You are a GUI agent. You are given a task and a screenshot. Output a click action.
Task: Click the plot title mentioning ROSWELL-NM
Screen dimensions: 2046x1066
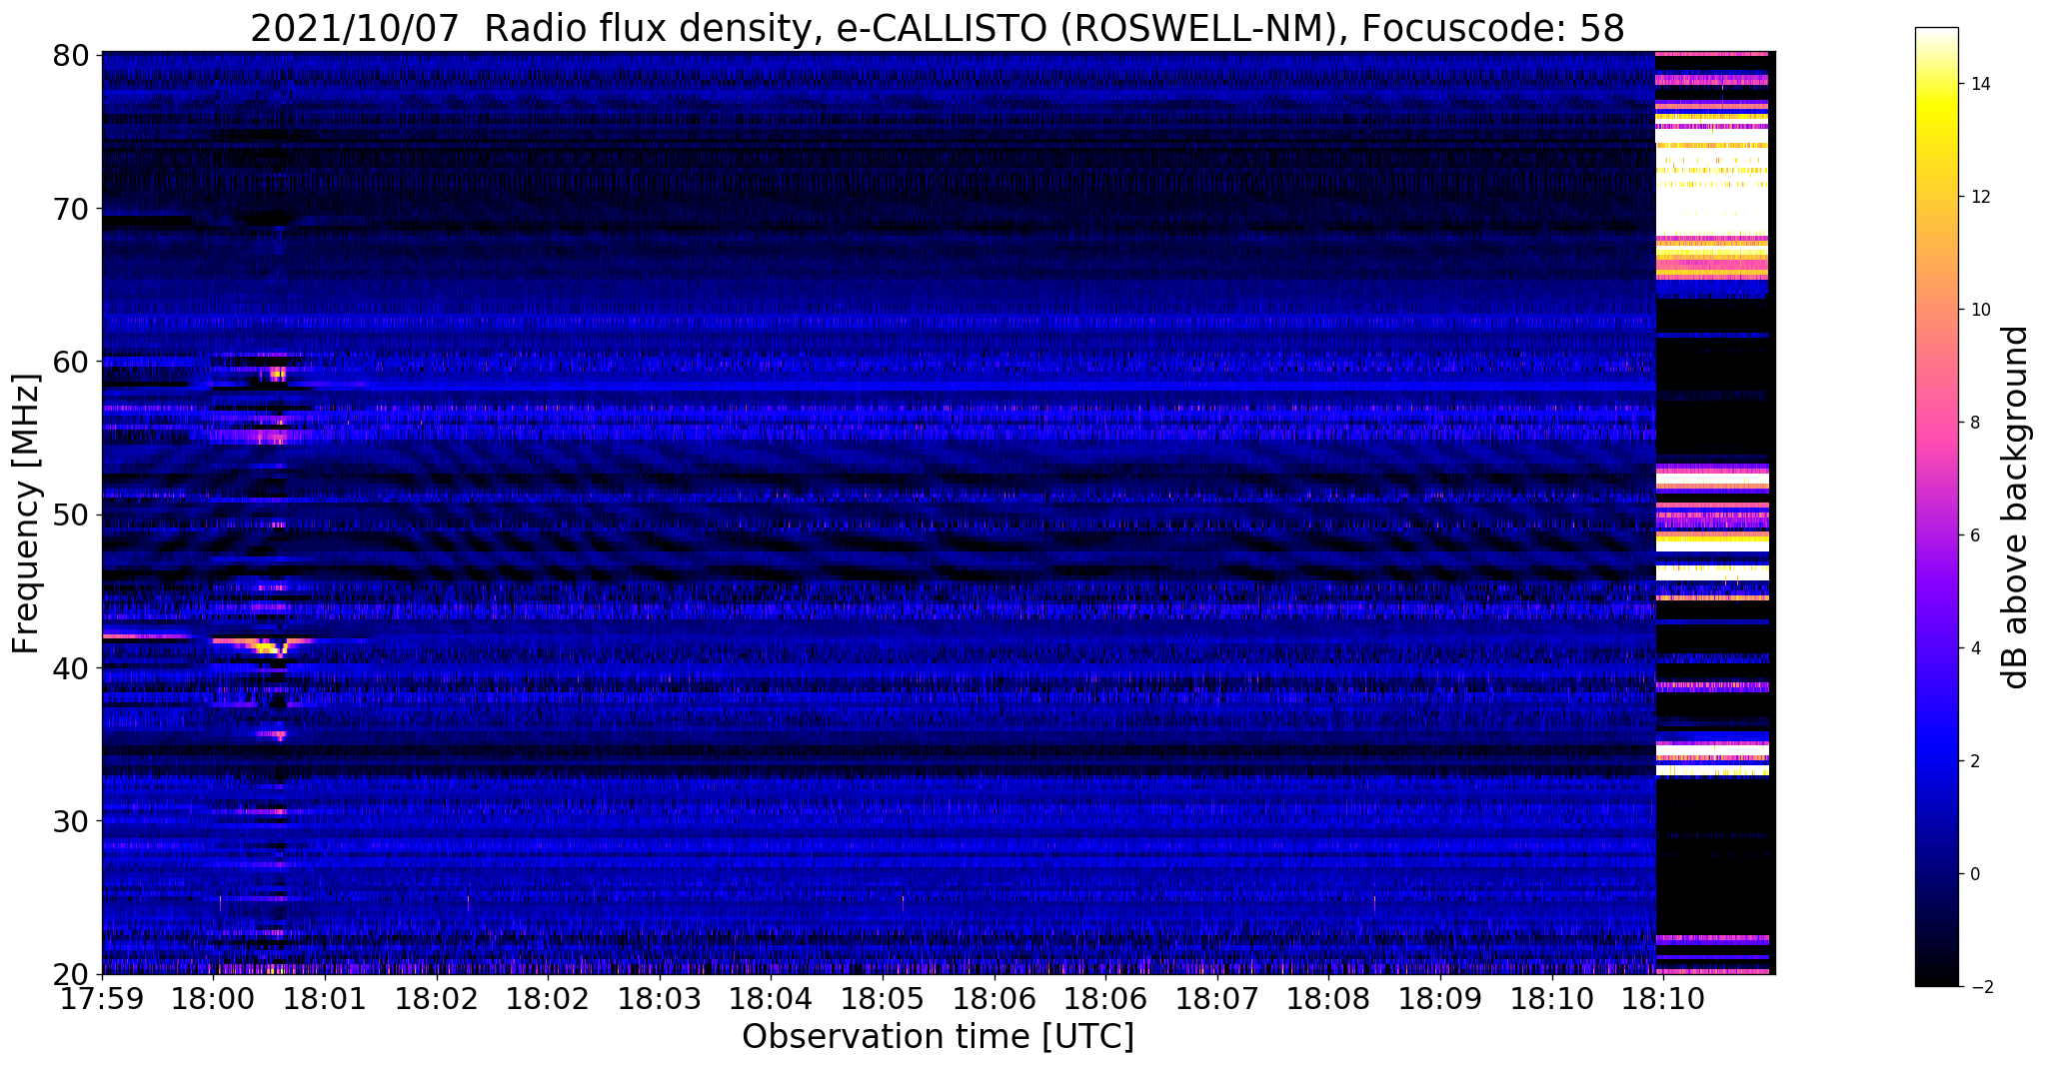[x=937, y=28]
